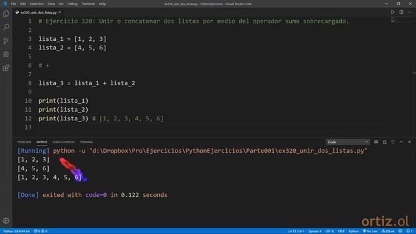Click the [1, 2, 3, 4, 5, 6] output line
The height and width of the screenshot is (234, 416).
(x=49, y=177)
